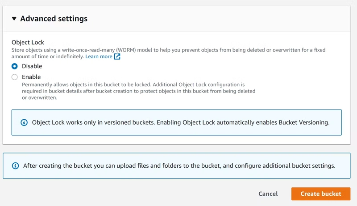Image resolution: width=357 pixels, height=206 pixels.
Task: Click info icon in After creating bucket notice
Action: click(x=15, y=166)
